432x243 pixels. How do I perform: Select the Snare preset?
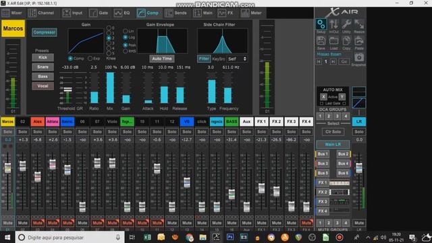(43, 67)
